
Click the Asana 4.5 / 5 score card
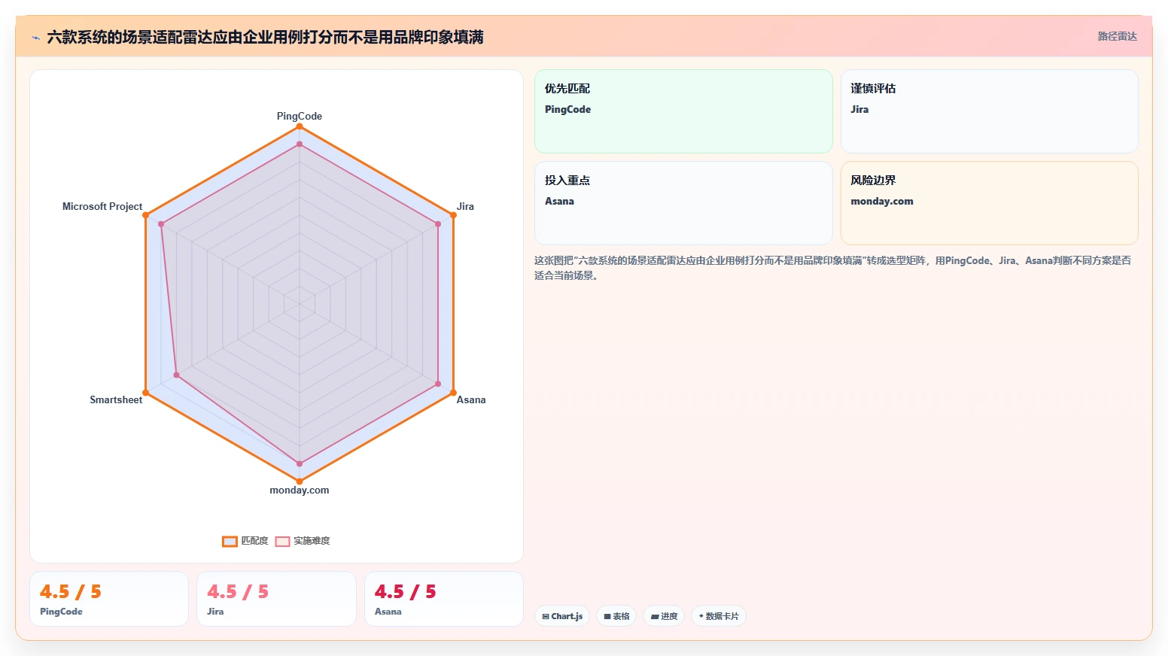[x=444, y=599]
